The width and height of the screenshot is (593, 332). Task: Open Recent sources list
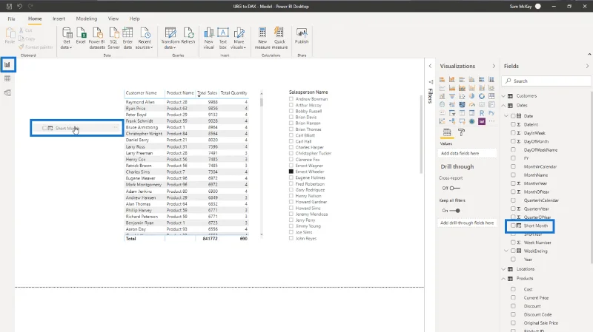coord(145,38)
